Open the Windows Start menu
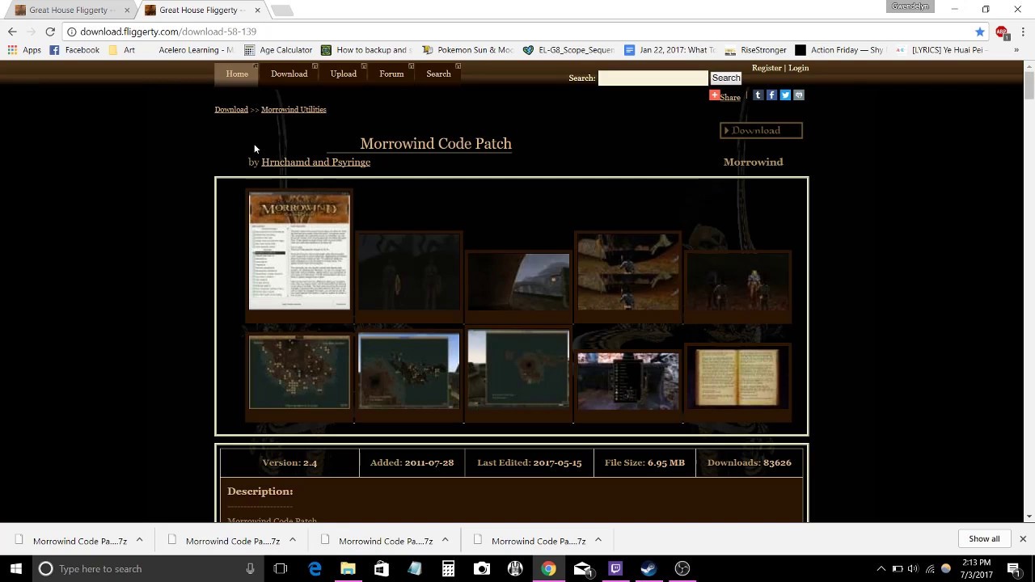1035x582 pixels. [x=16, y=569]
